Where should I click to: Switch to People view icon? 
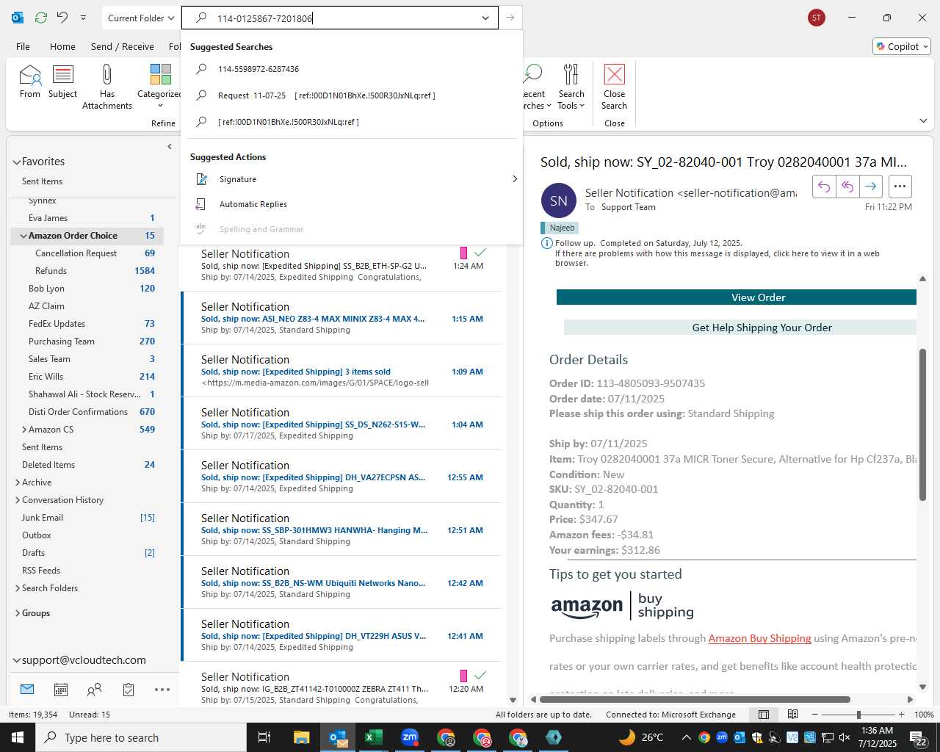point(95,690)
